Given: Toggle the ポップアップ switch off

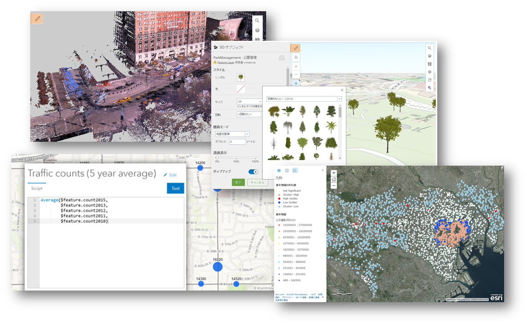Looking at the screenshot, I should tap(253, 172).
